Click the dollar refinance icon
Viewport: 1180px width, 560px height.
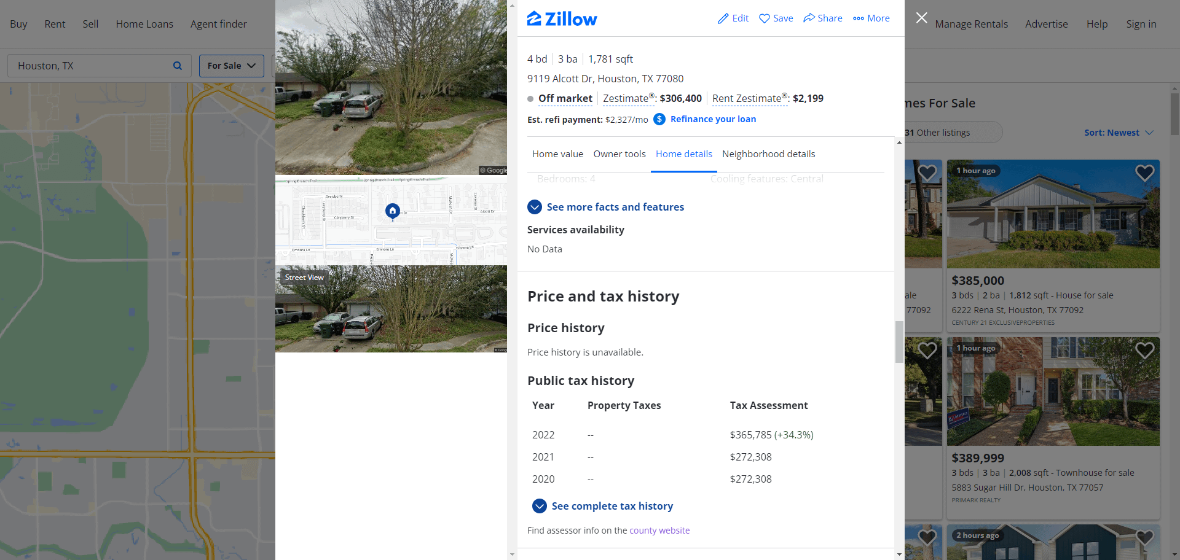659,119
